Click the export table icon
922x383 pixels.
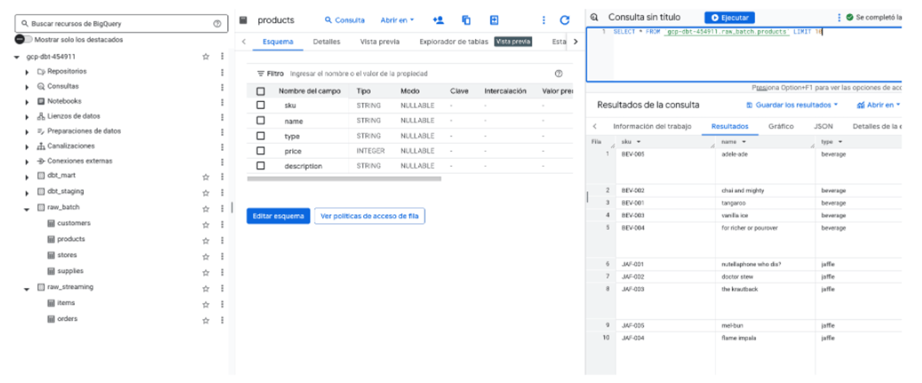[x=494, y=20]
